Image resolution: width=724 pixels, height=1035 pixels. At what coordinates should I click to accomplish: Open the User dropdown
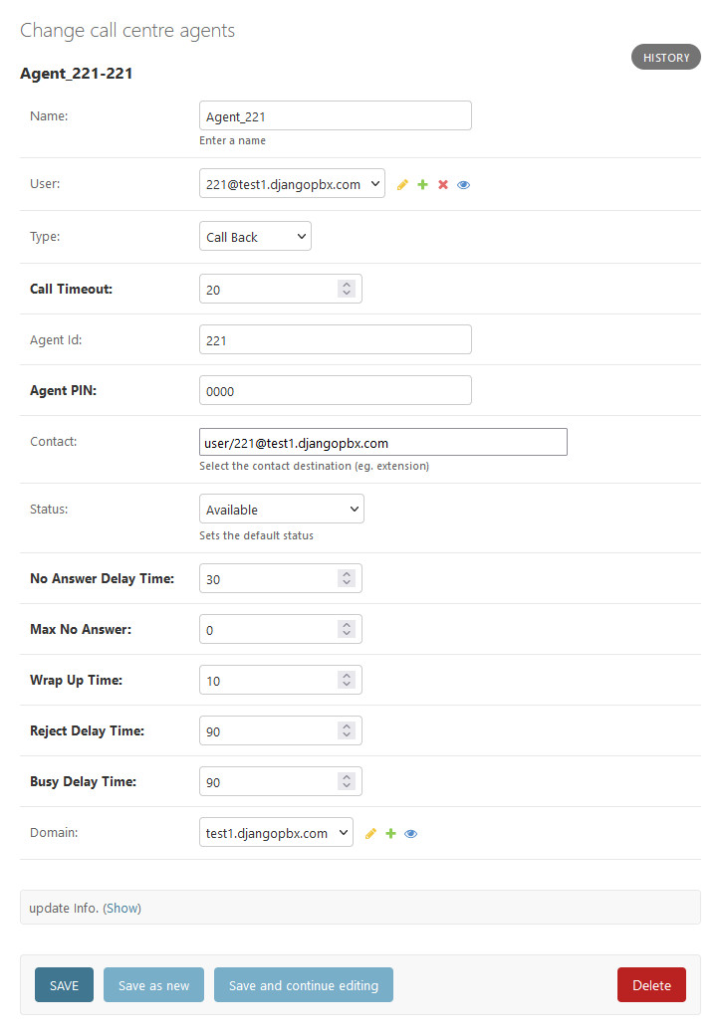click(x=292, y=184)
